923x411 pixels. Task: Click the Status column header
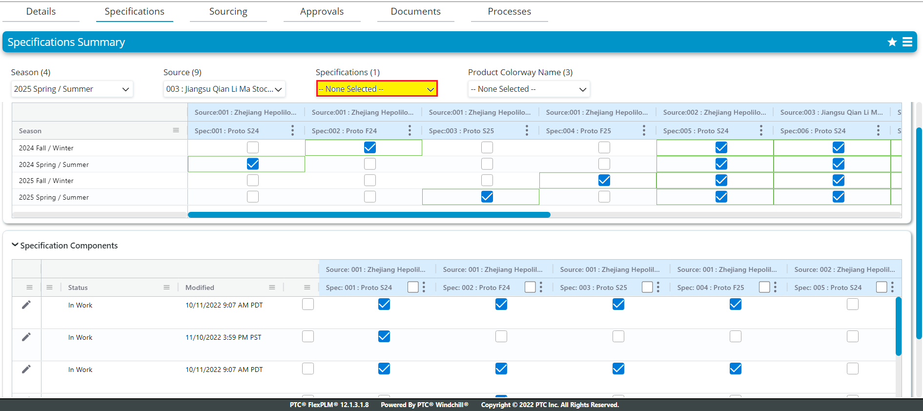(78, 288)
